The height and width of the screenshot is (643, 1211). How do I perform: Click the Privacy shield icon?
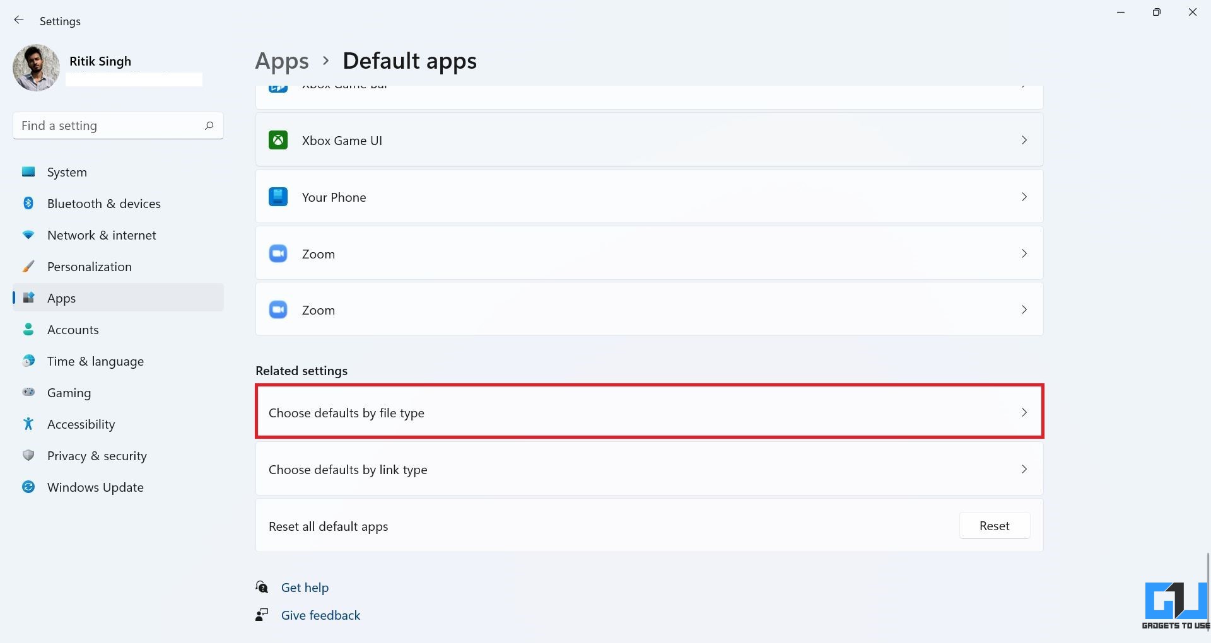(x=28, y=455)
